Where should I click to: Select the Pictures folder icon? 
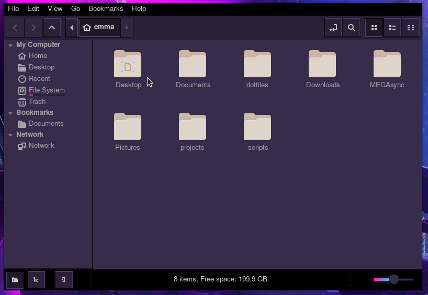(x=128, y=126)
